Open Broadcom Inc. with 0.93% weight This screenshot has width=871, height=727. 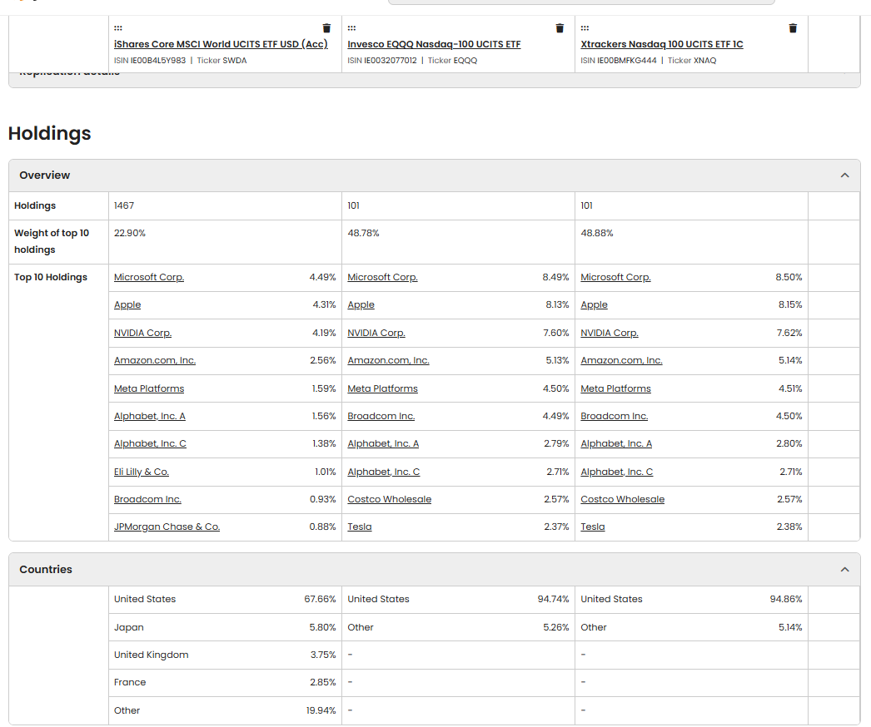tap(147, 499)
